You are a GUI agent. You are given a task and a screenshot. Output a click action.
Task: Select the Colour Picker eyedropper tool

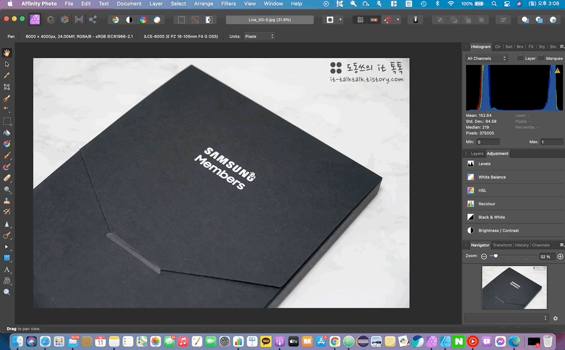pos(7,76)
